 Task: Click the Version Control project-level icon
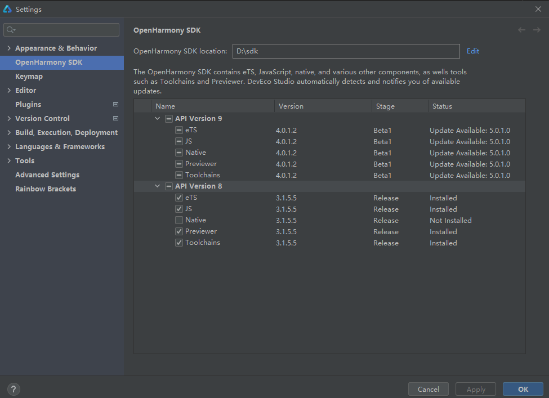click(x=116, y=118)
